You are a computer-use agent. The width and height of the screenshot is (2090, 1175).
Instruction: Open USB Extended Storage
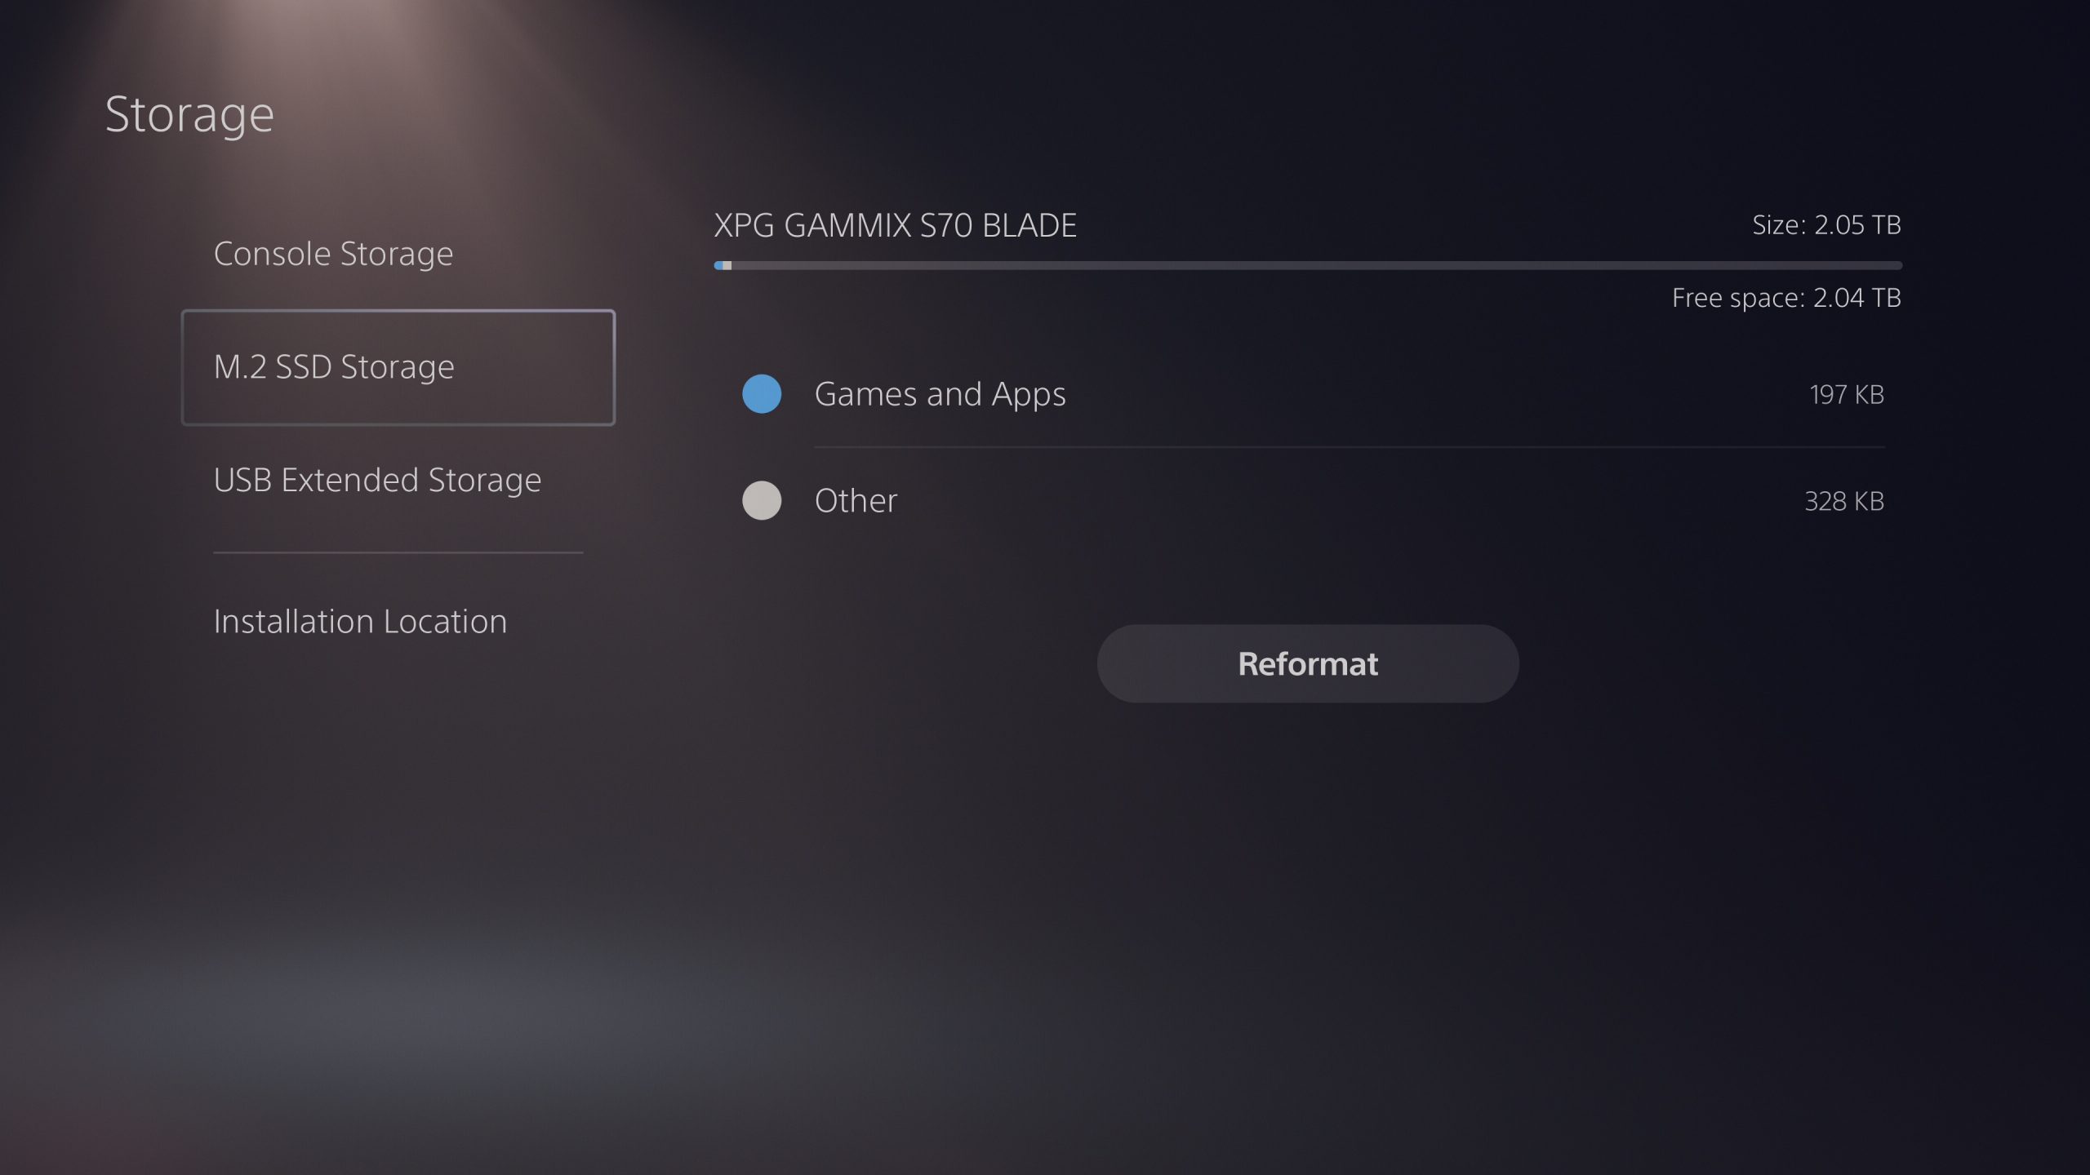[x=377, y=480]
